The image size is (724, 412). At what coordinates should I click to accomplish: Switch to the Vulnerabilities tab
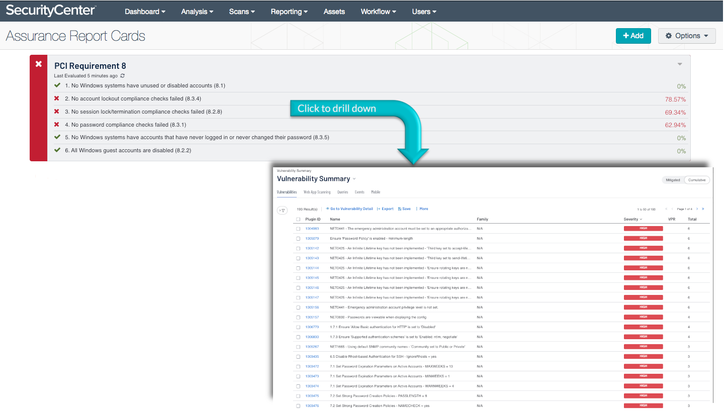click(x=287, y=192)
